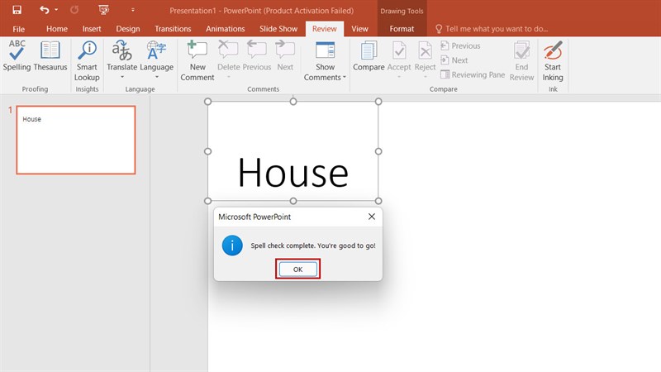Open the Undo history dropdown arrow

point(56,10)
